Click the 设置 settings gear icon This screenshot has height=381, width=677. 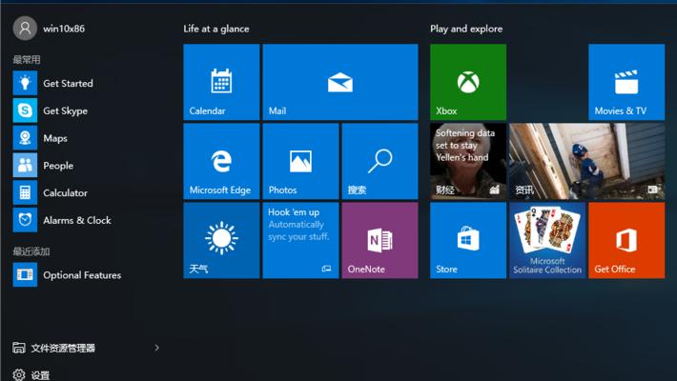(19, 374)
